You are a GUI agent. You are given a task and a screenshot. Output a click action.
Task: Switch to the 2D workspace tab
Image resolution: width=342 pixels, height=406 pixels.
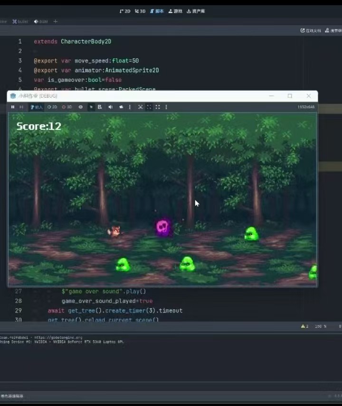coord(125,11)
